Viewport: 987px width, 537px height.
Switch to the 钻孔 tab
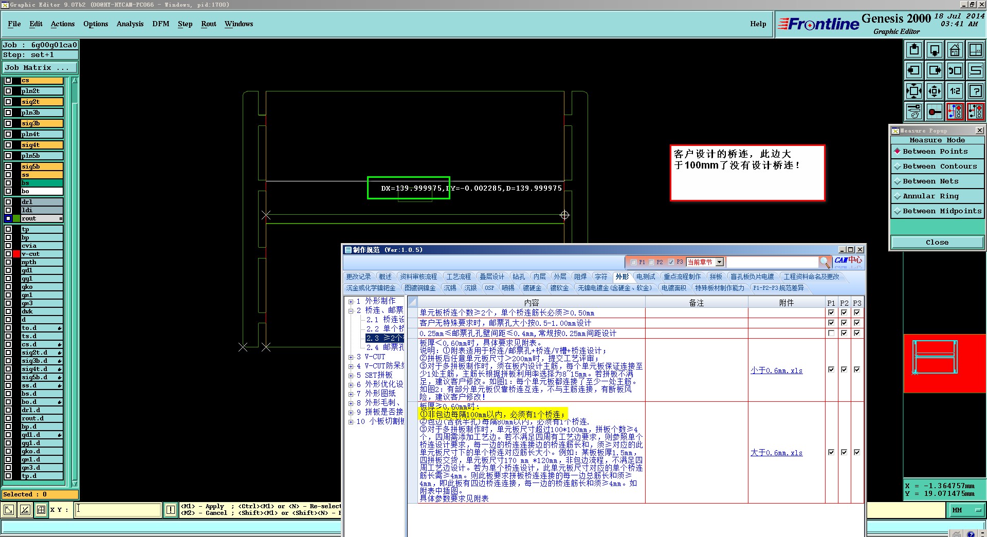519,276
